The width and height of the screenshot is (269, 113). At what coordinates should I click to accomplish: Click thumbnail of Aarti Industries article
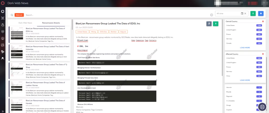point(17,51)
